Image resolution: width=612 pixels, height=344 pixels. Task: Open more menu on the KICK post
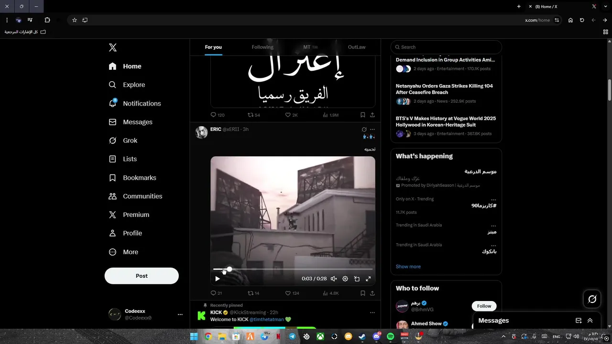[372, 312]
